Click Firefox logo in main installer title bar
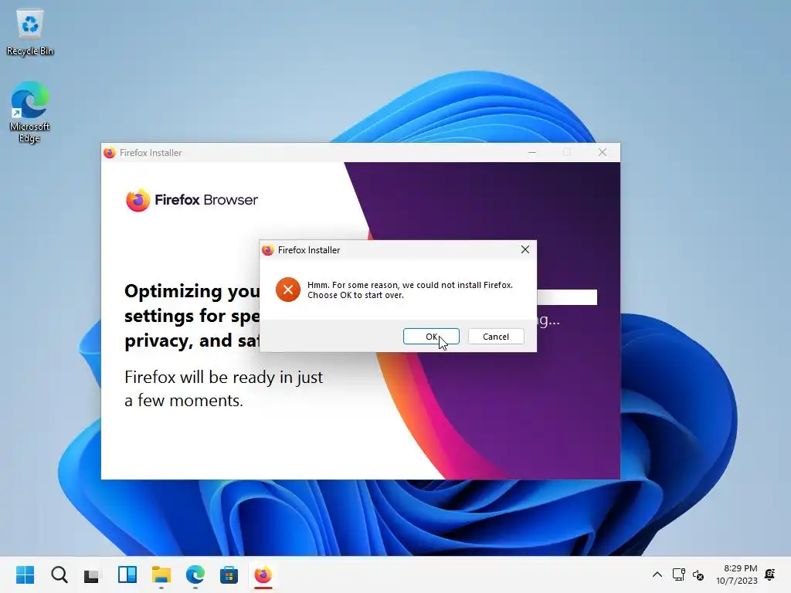Screen dimensions: 791x593 click(110, 153)
